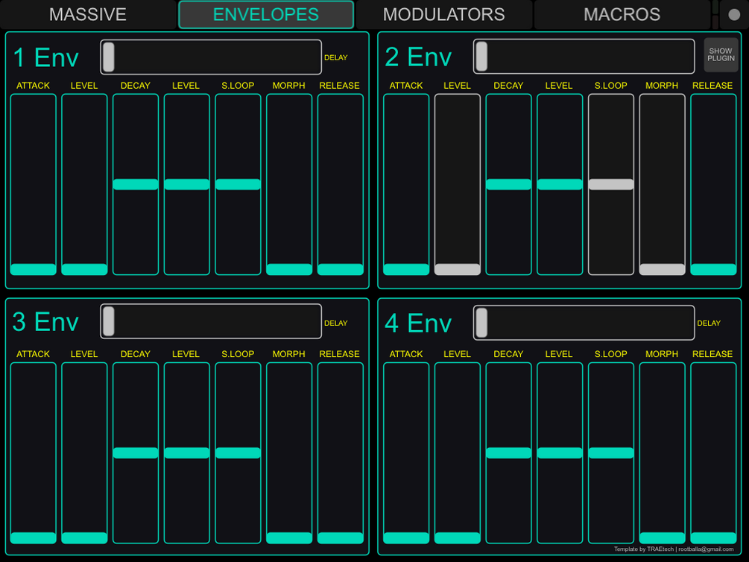Open the MACROS tab
749x562 pixels.
click(622, 14)
